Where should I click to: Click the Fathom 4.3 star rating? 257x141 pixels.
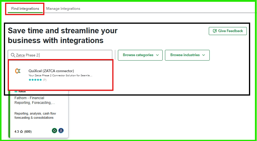coord(23,132)
